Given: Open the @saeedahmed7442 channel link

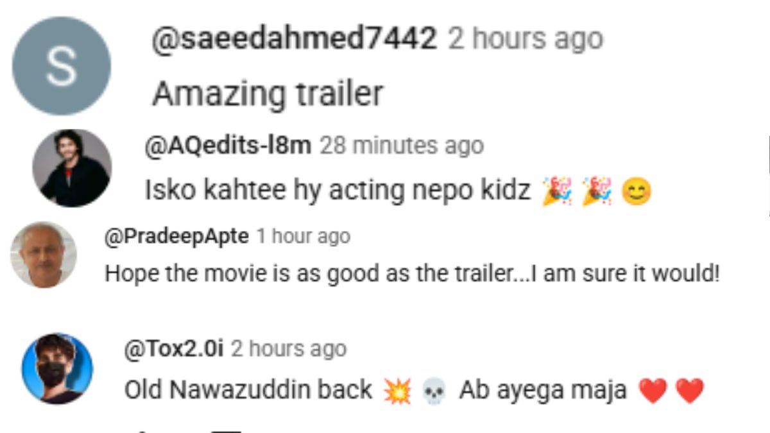Looking at the screenshot, I should click(295, 40).
